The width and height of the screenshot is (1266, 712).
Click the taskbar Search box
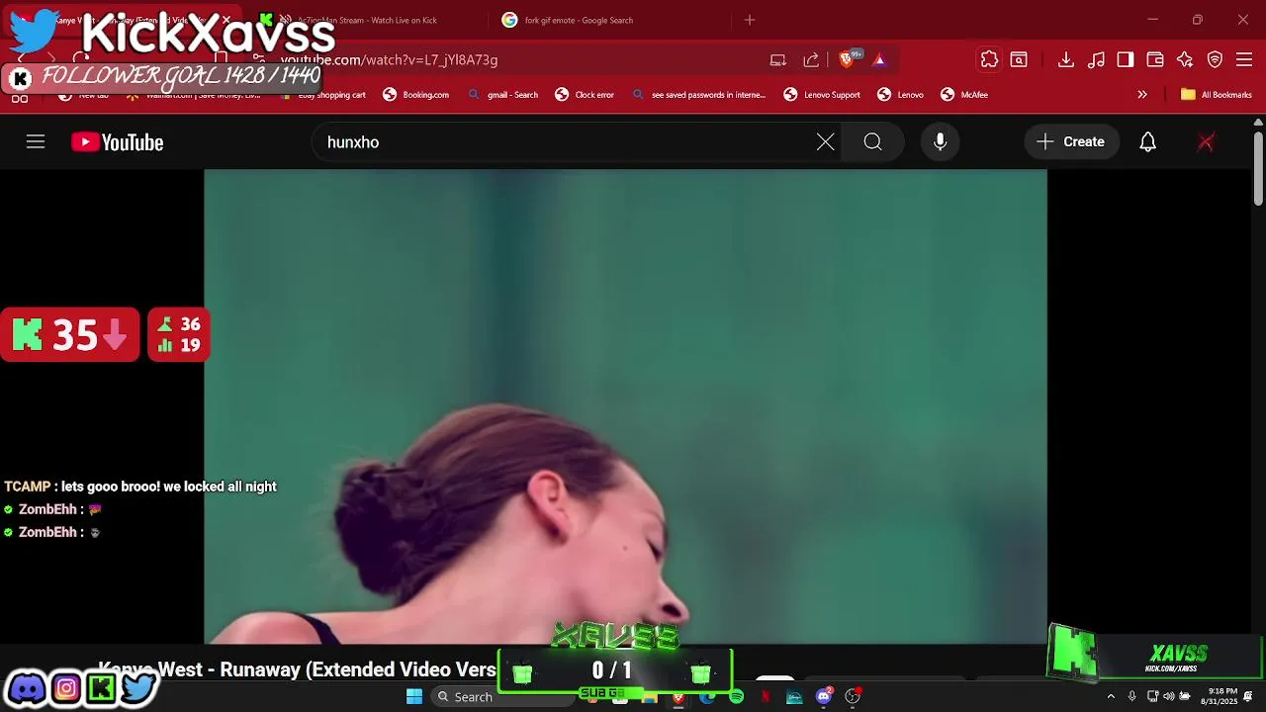[x=501, y=696]
